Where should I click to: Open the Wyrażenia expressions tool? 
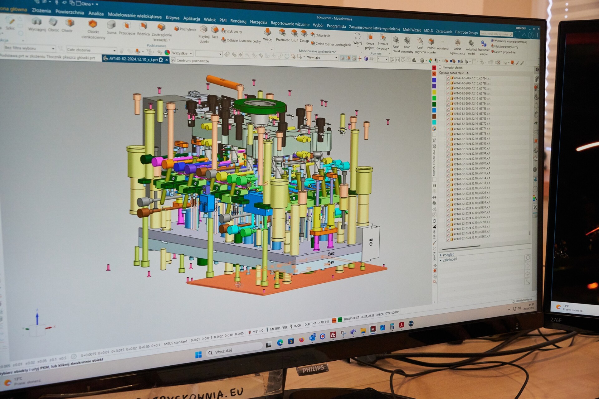coord(442,42)
